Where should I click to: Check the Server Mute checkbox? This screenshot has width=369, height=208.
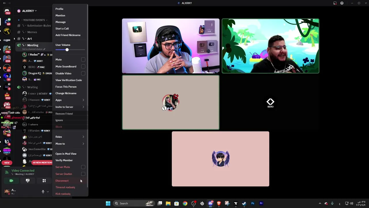(83, 167)
